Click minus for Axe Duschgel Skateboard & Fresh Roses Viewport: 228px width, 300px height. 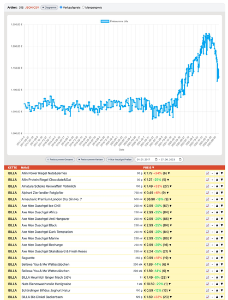point(212,251)
